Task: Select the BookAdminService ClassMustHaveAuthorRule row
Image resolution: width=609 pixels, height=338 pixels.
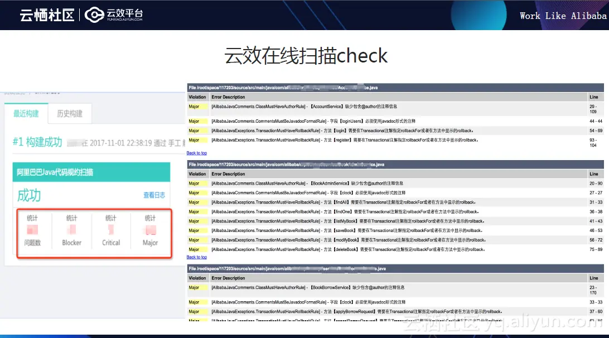Action: (x=395, y=184)
